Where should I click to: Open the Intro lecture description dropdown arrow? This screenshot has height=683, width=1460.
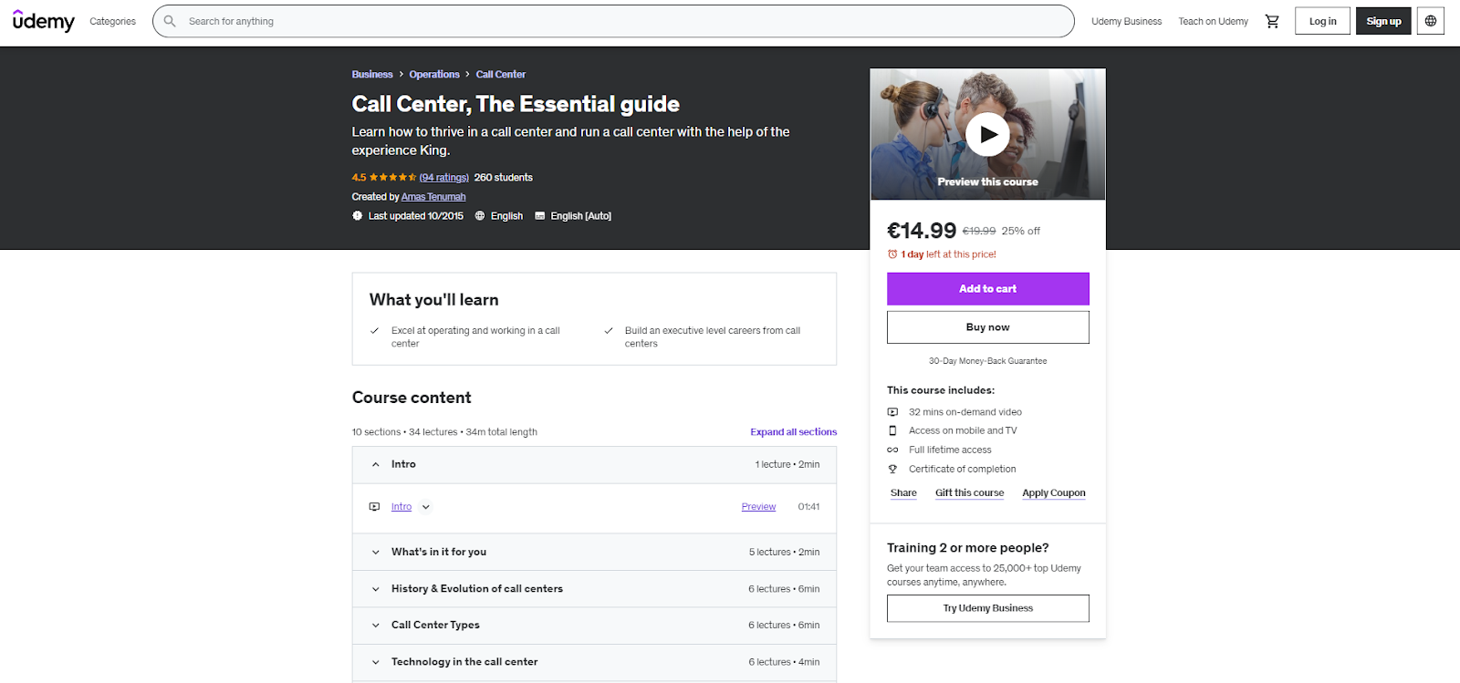tap(426, 507)
